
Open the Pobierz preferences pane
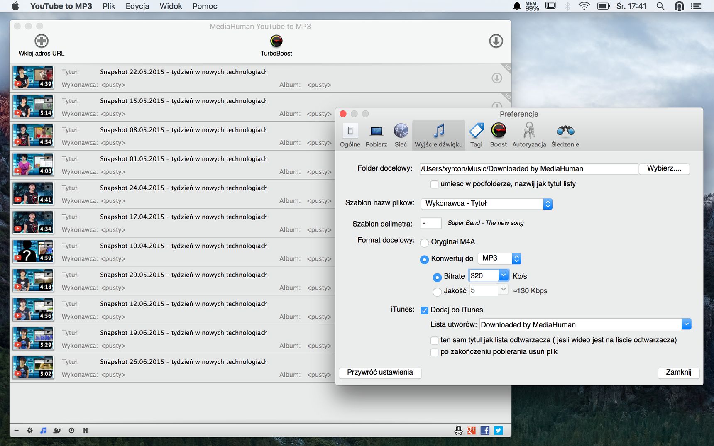(x=376, y=135)
